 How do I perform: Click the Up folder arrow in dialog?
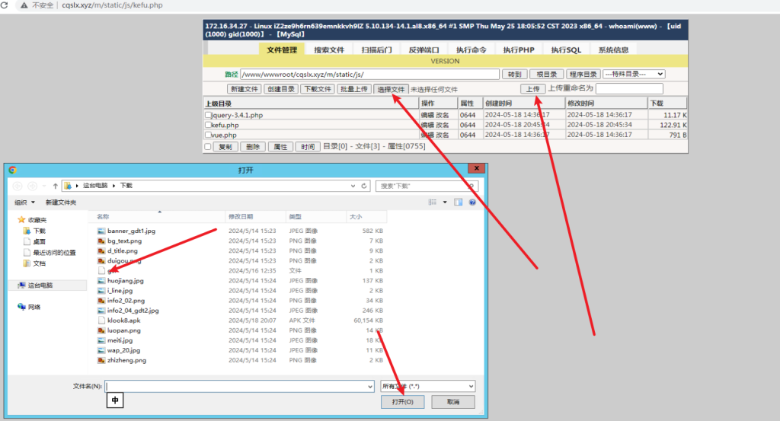coord(56,185)
